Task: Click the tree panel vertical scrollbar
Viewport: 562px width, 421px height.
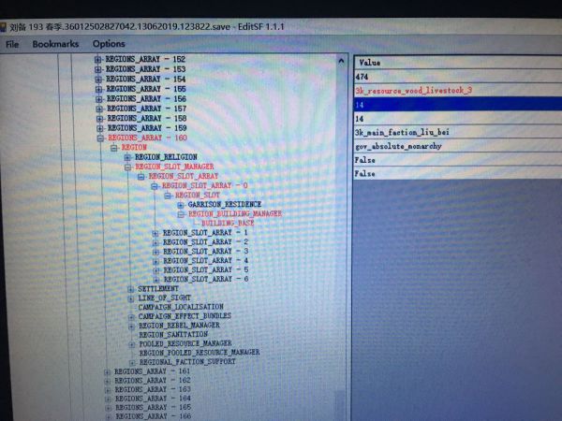Action: (344, 234)
